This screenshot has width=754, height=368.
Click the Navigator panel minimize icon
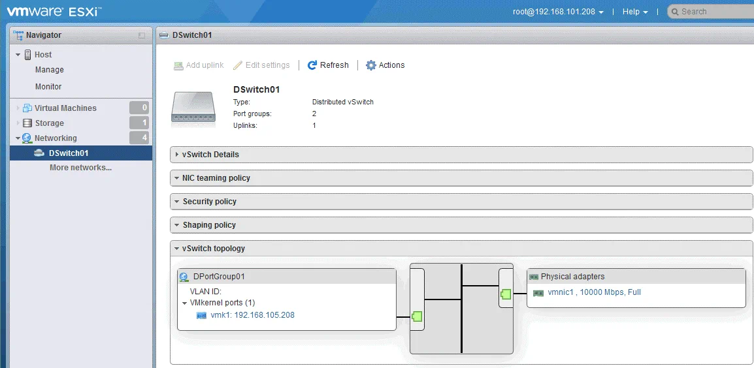coord(142,35)
